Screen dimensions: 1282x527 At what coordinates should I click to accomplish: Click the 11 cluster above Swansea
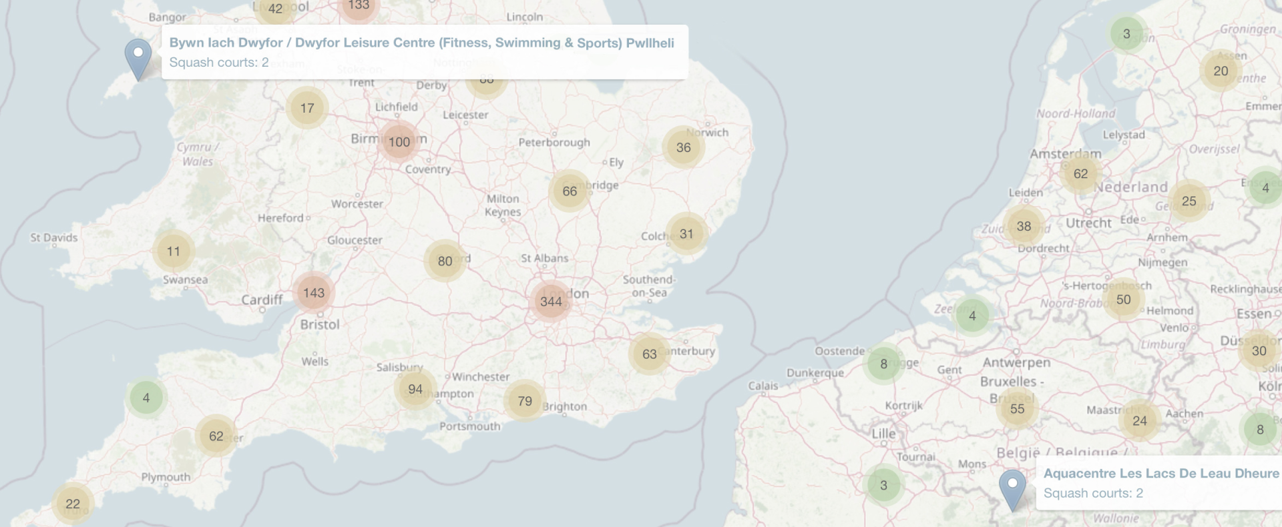coord(174,251)
